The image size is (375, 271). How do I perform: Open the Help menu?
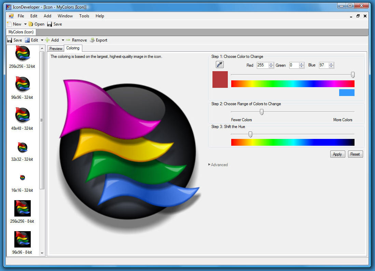click(x=100, y=16)
